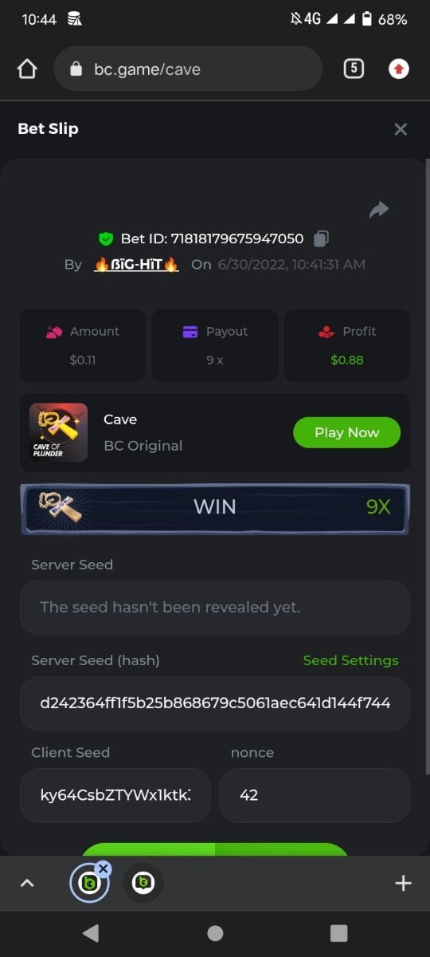This screenshot has height=957, width=430.
Task: Add a new tab with the plus icon
Action: [403, 883]
